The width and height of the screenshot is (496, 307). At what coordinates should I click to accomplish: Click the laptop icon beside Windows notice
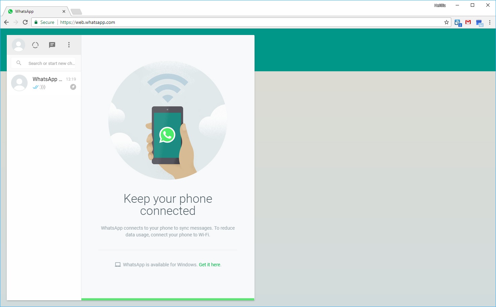pyautogui.click(x=118, y=265)
